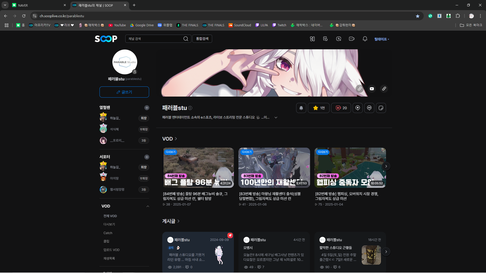486x273 pixels.
Task: Open the 84번째 방송 VOD thumbnail
Action: point(198,168)
